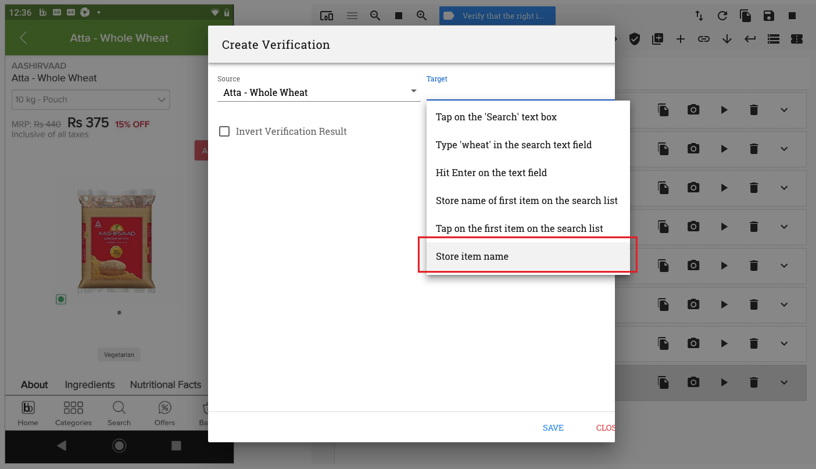This screenshot has height=469, width=816.
Task: Pick "Store name of first item on the search list"
Action: [528, 201]
